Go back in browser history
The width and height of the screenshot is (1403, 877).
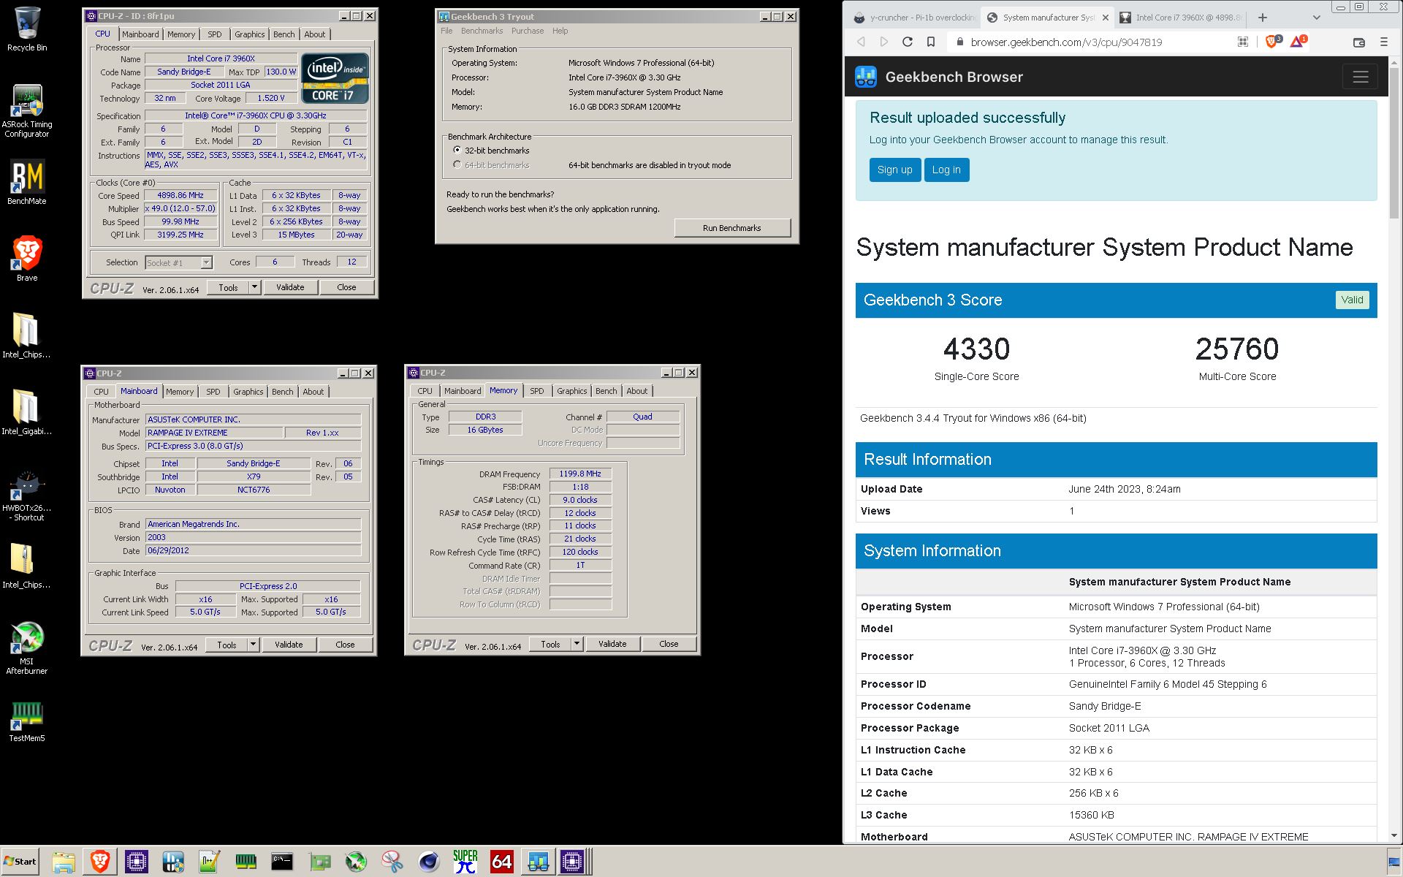[861, 42]
